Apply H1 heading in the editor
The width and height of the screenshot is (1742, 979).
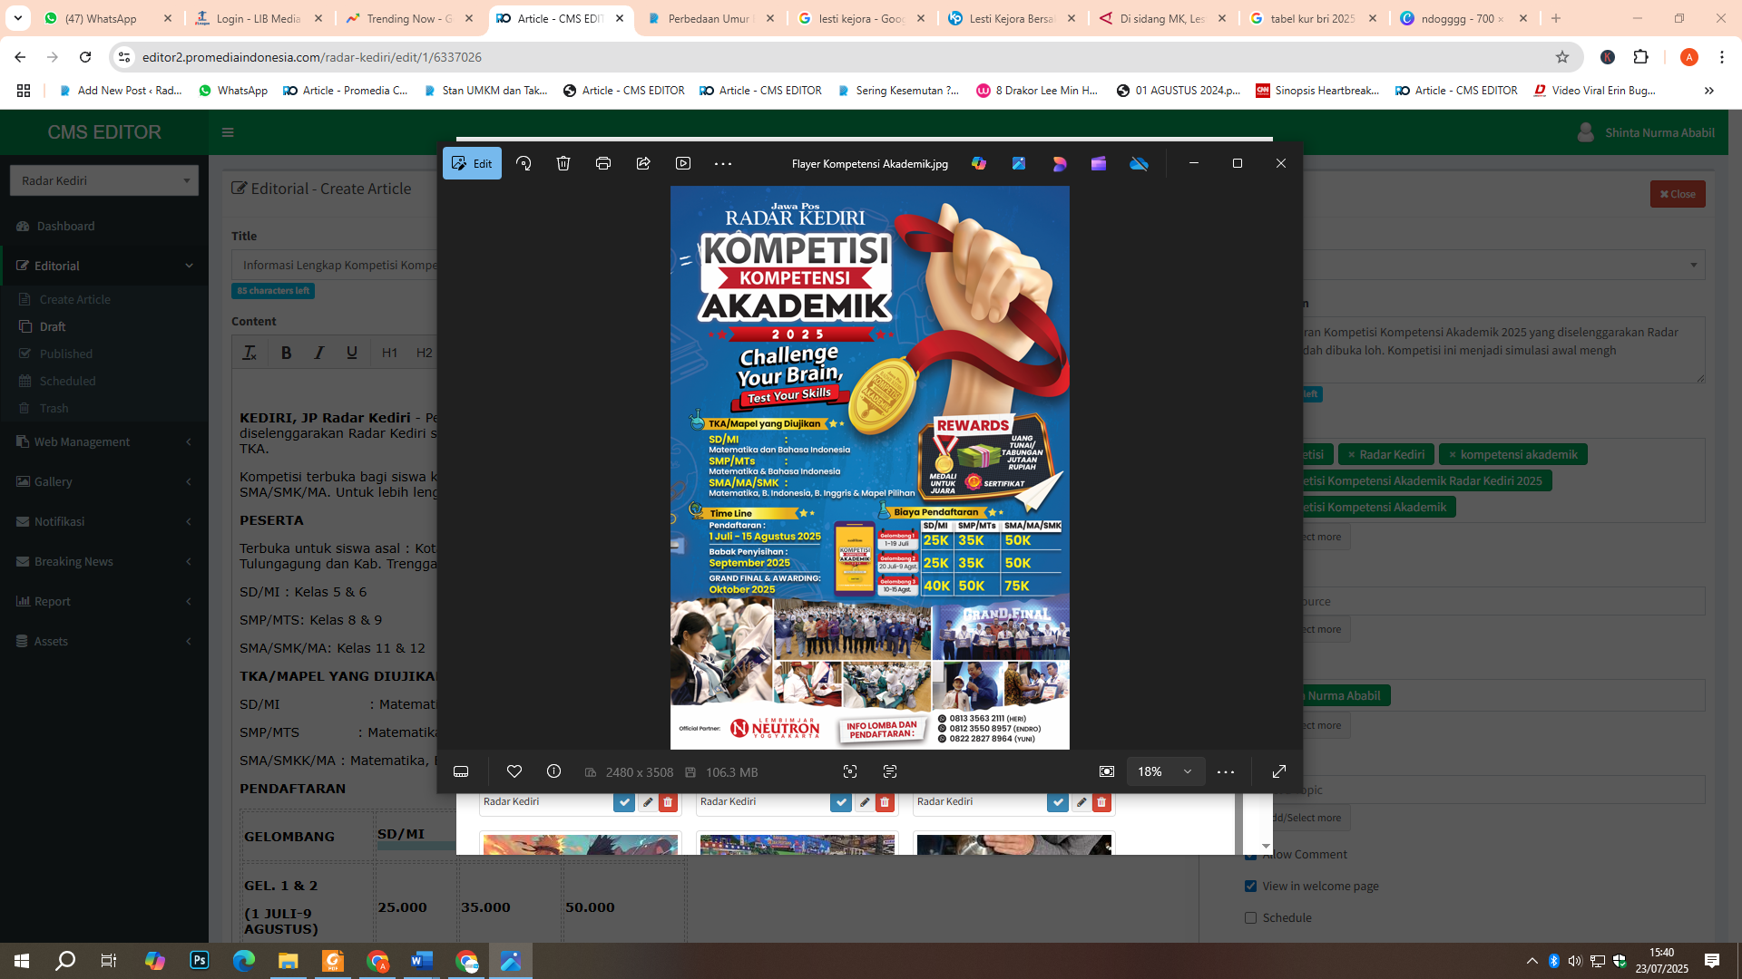tap(389, 353)
